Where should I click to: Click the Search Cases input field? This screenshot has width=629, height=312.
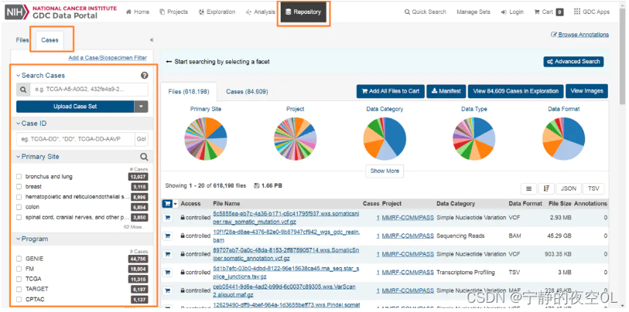(89, 90)
